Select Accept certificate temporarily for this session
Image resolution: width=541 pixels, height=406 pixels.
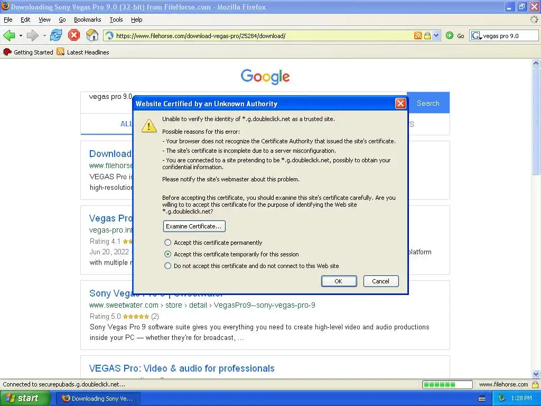coord(167,254)
